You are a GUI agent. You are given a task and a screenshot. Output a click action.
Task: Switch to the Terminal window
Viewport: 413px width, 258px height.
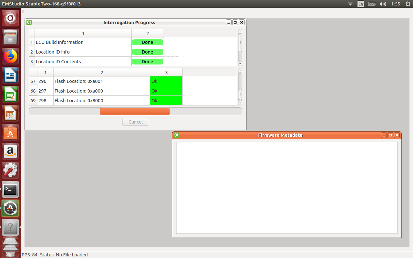click(10, 189)
